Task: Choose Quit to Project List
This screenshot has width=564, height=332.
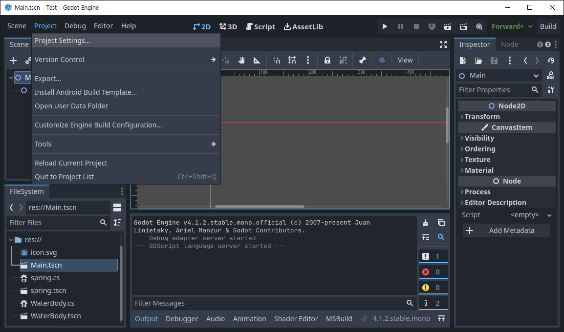Action: [126, 177]
